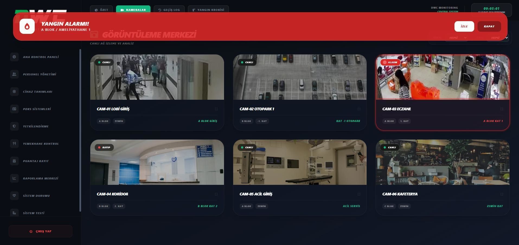The width and height of the screenshot is (519, 245).
Task: Open the YANGIN KROKİSİ tab
Action: click(208, 10)
